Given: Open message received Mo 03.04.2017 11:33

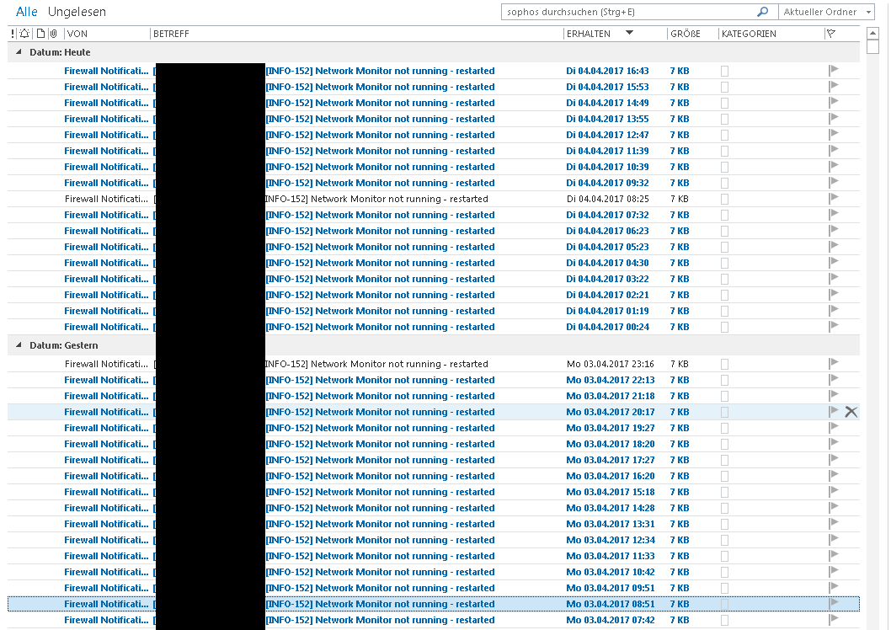Looking at the screenshot, I should 434,556.
